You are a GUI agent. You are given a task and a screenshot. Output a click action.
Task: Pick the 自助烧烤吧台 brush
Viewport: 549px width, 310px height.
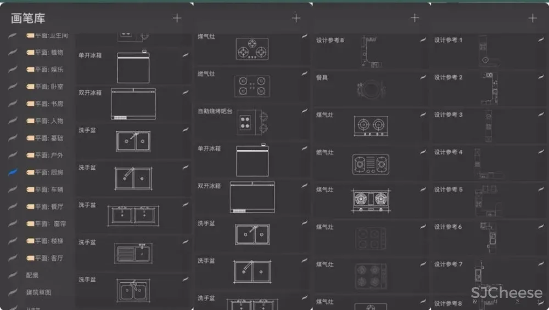pyautogui.click(x=249, y=122)
